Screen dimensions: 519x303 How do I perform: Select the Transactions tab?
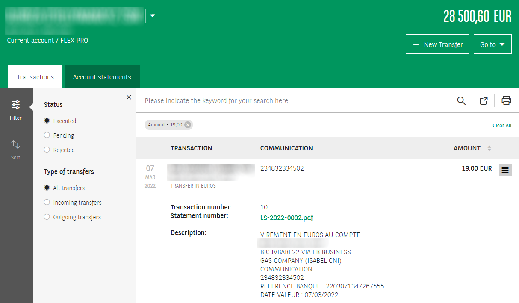[x=35, y=77]
